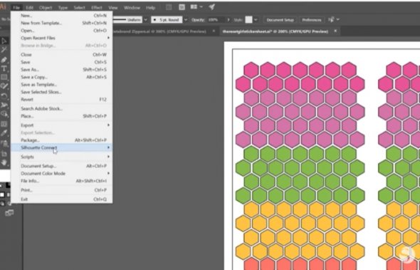This screenshot has height=270, width=420.
Task: Select the Hand tool
Action: [x=4, y=162]
